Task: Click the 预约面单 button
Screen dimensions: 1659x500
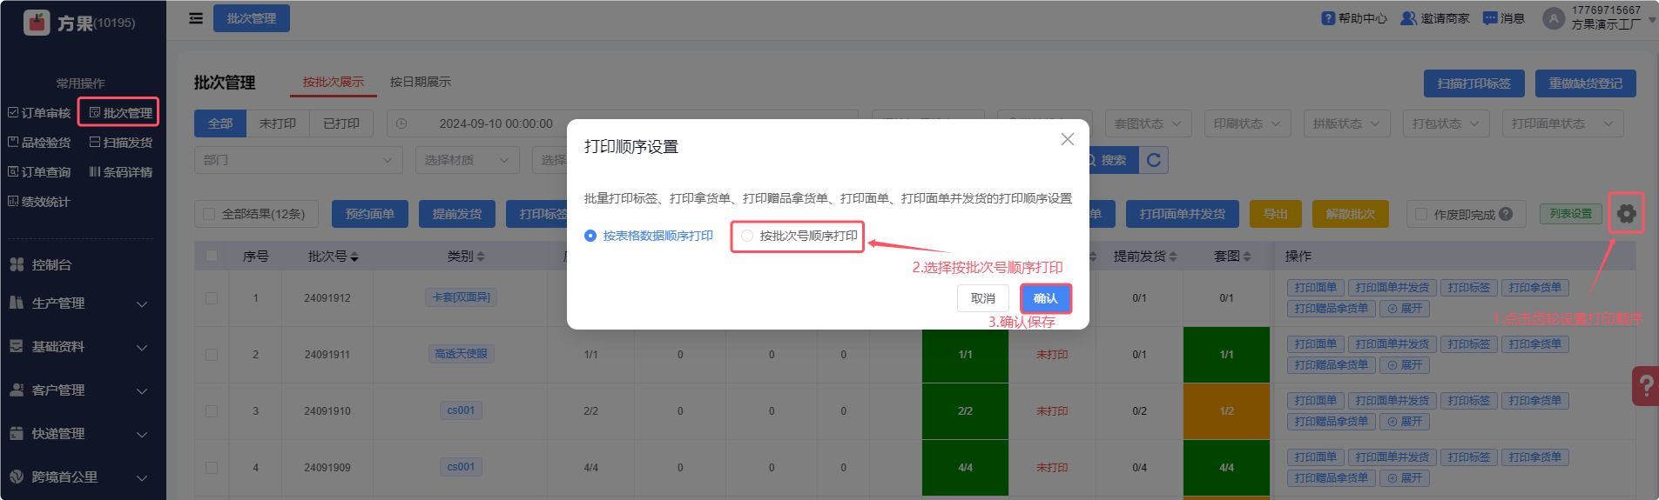Action: click(x=370, y=214)
